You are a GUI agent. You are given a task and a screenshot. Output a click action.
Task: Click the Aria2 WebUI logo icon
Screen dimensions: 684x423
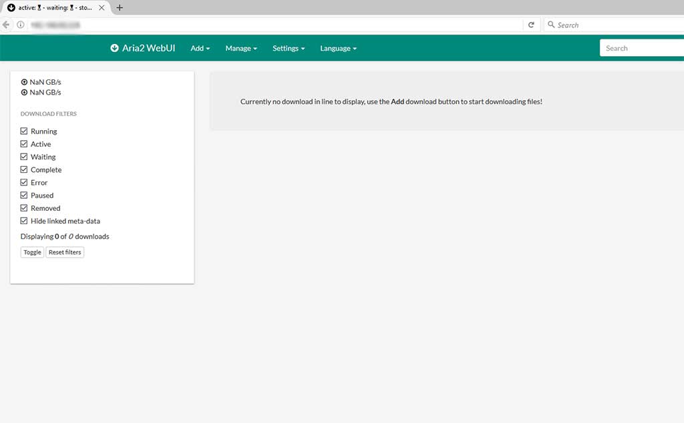(114, 48)
